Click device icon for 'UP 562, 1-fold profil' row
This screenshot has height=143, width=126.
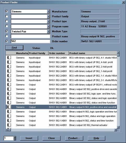pyautogui.click(x=9, y=71)
